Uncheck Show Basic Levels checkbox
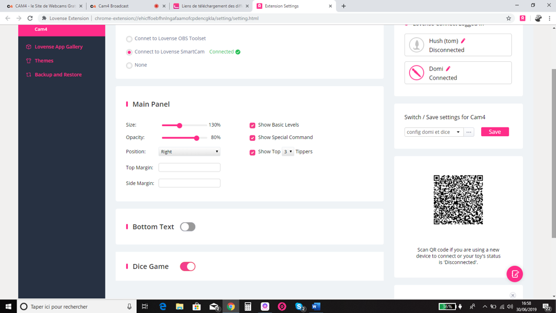Screen dimensions: 556x313 (x=252, y=125)
